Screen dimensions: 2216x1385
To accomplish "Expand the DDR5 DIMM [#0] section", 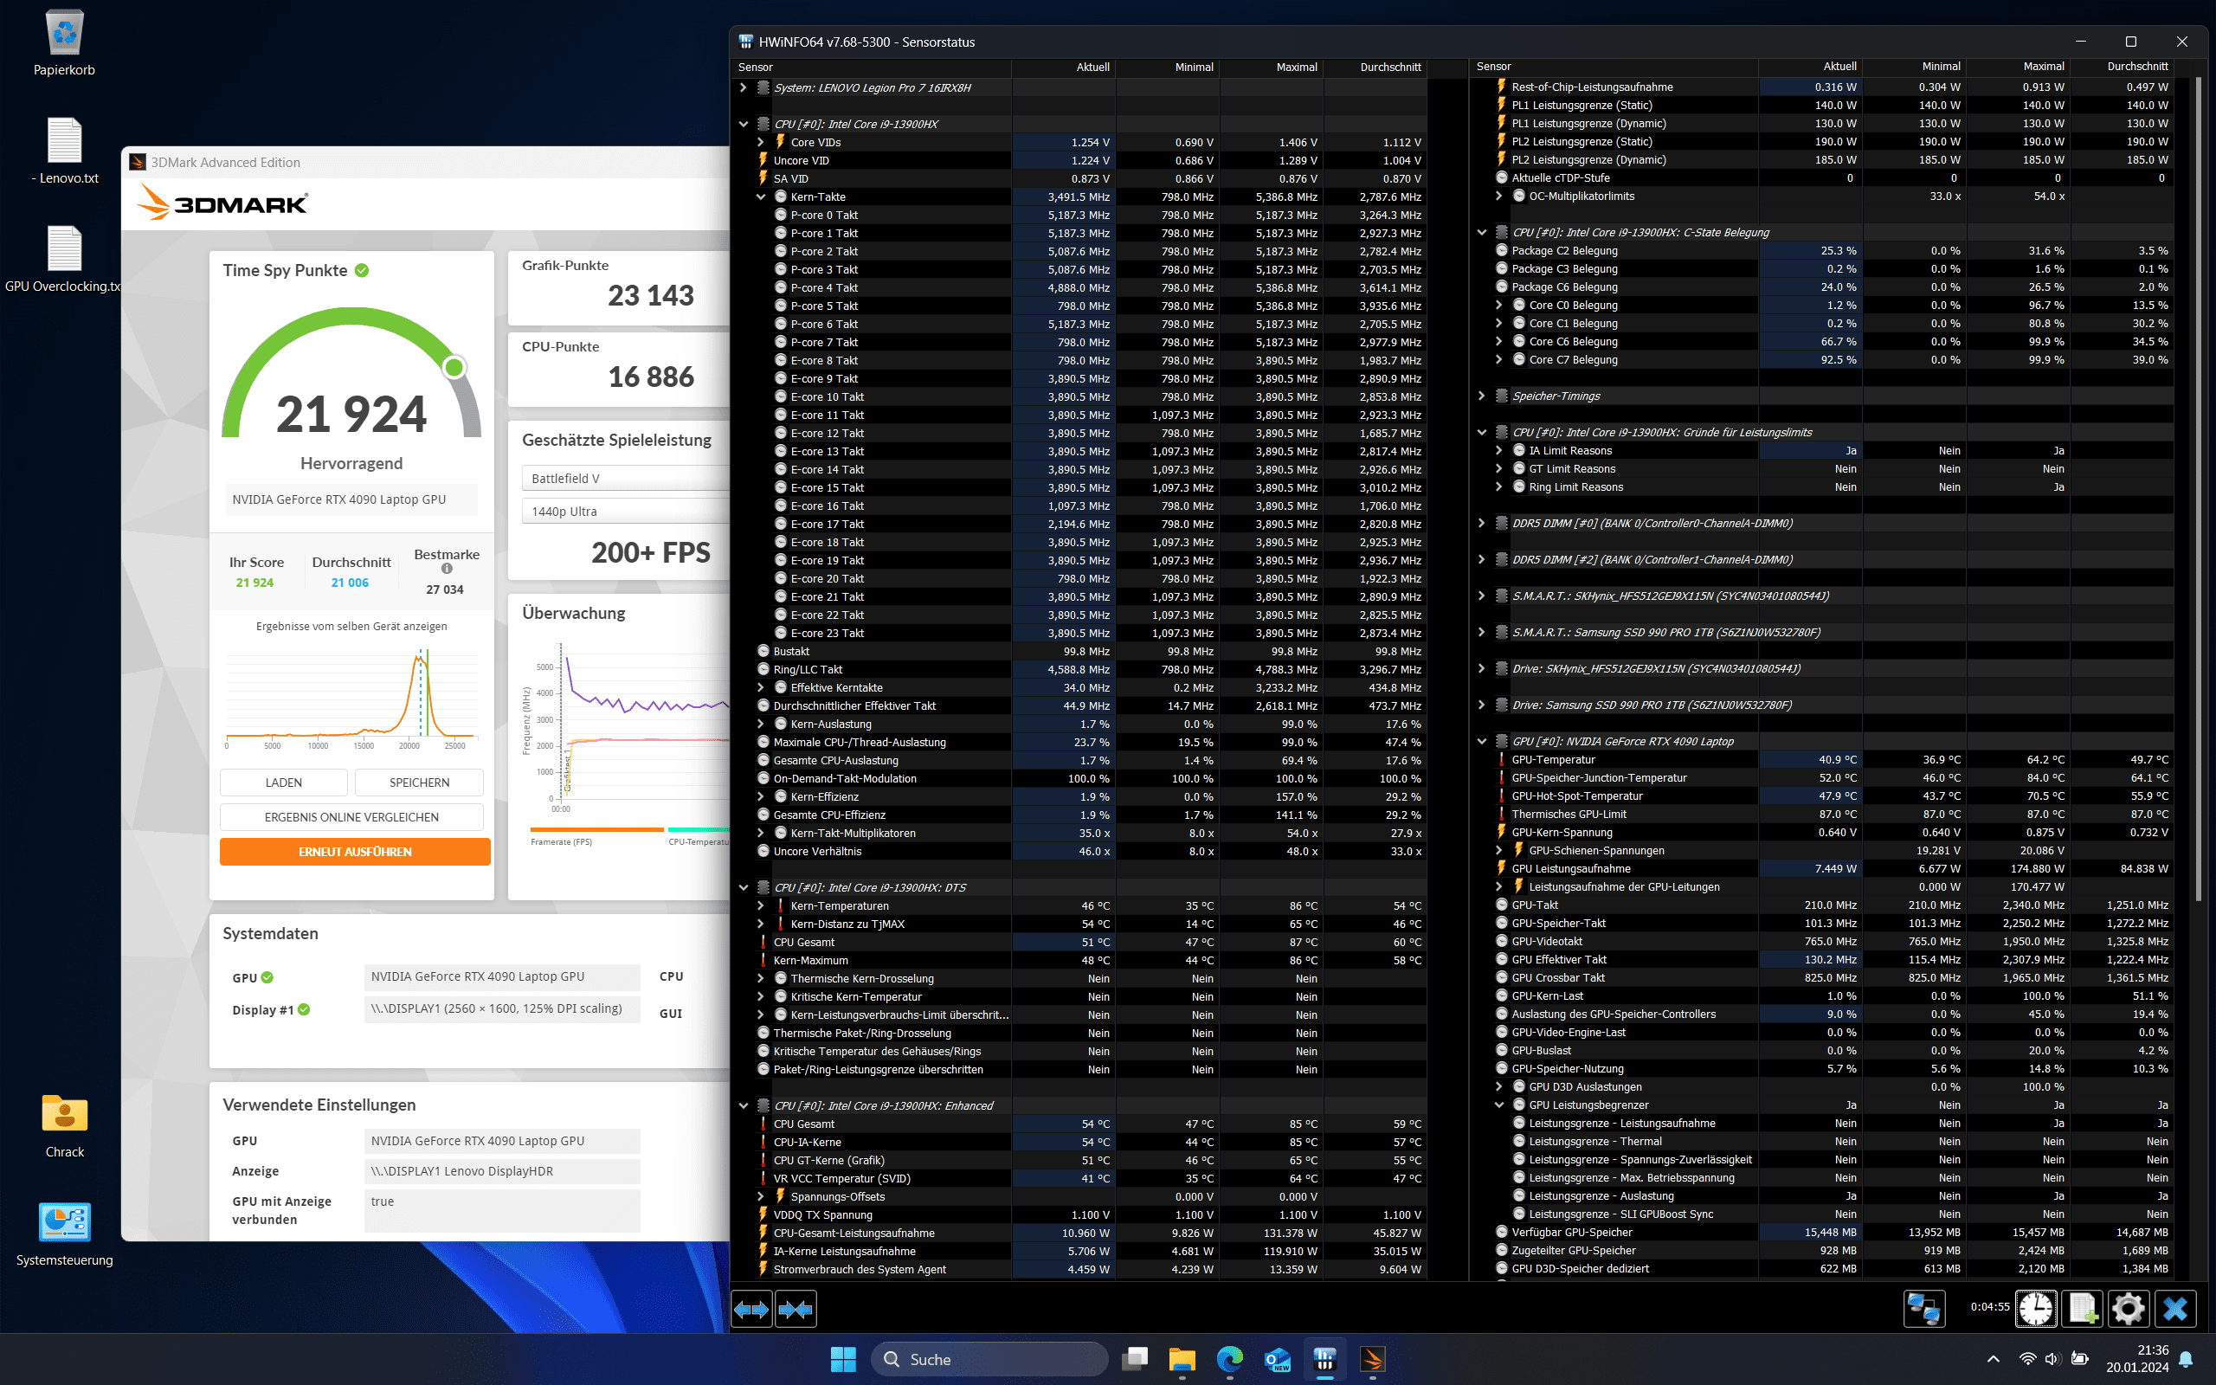I will click(1482, 523).
